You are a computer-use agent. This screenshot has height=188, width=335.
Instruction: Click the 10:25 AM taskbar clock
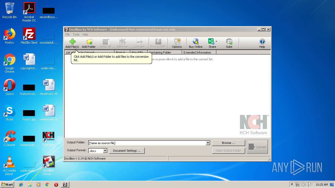point(322,185)
